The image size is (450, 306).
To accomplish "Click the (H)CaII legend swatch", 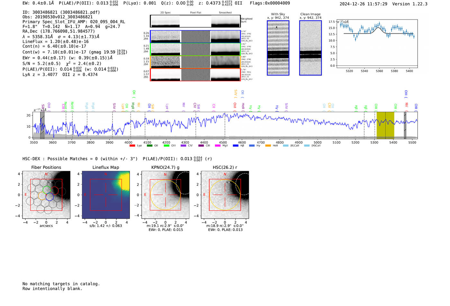I will [x=307, y=146].
